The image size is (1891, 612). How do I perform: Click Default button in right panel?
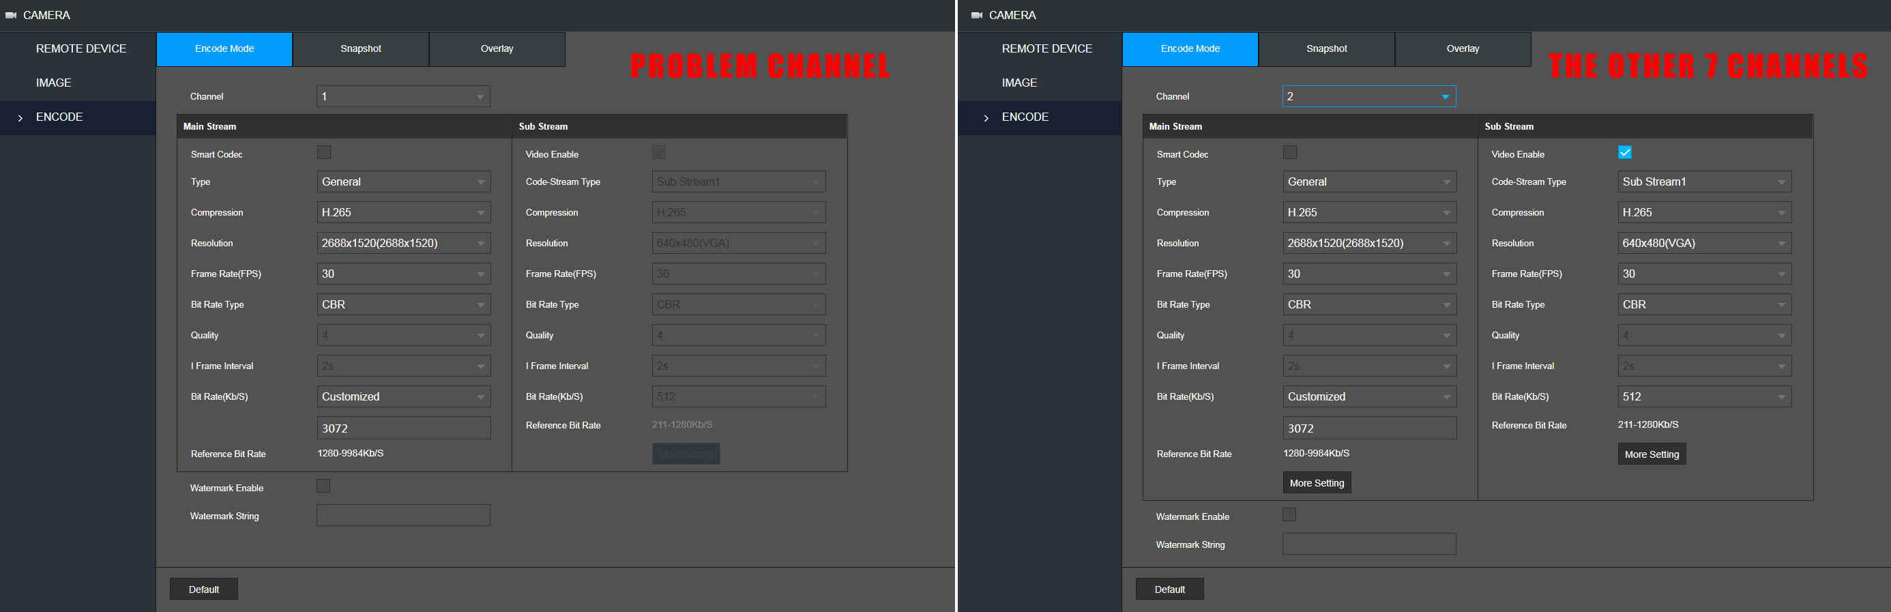(1170, 589)
